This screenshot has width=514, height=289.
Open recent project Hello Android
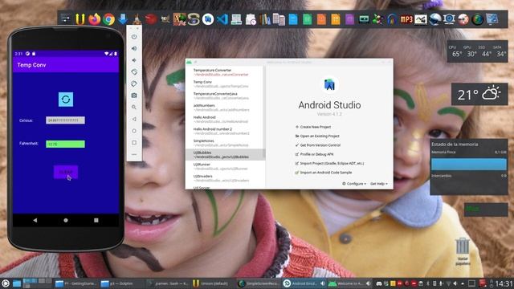pos(225,120)
